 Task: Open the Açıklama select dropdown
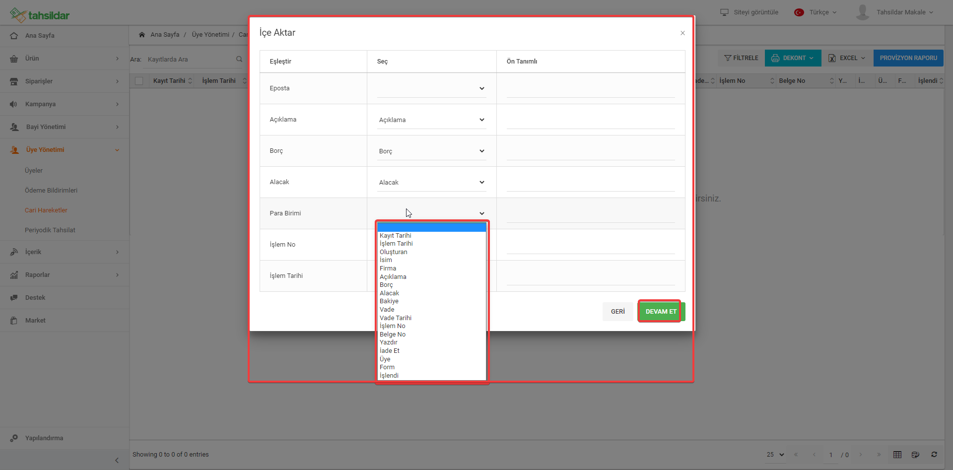coord(431,120)
